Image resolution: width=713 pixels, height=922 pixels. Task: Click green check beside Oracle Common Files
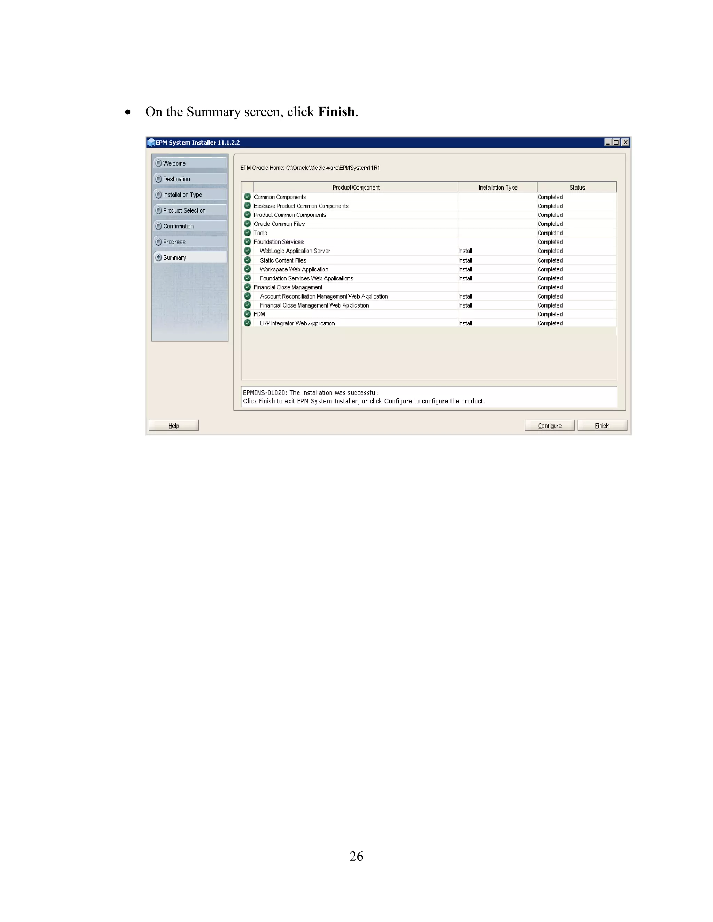248,224
